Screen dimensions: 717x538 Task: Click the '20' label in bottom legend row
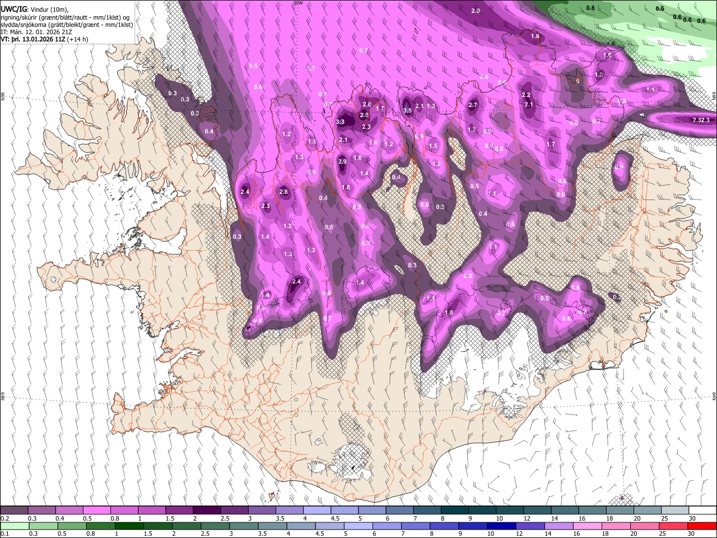[x=634, y=534]
